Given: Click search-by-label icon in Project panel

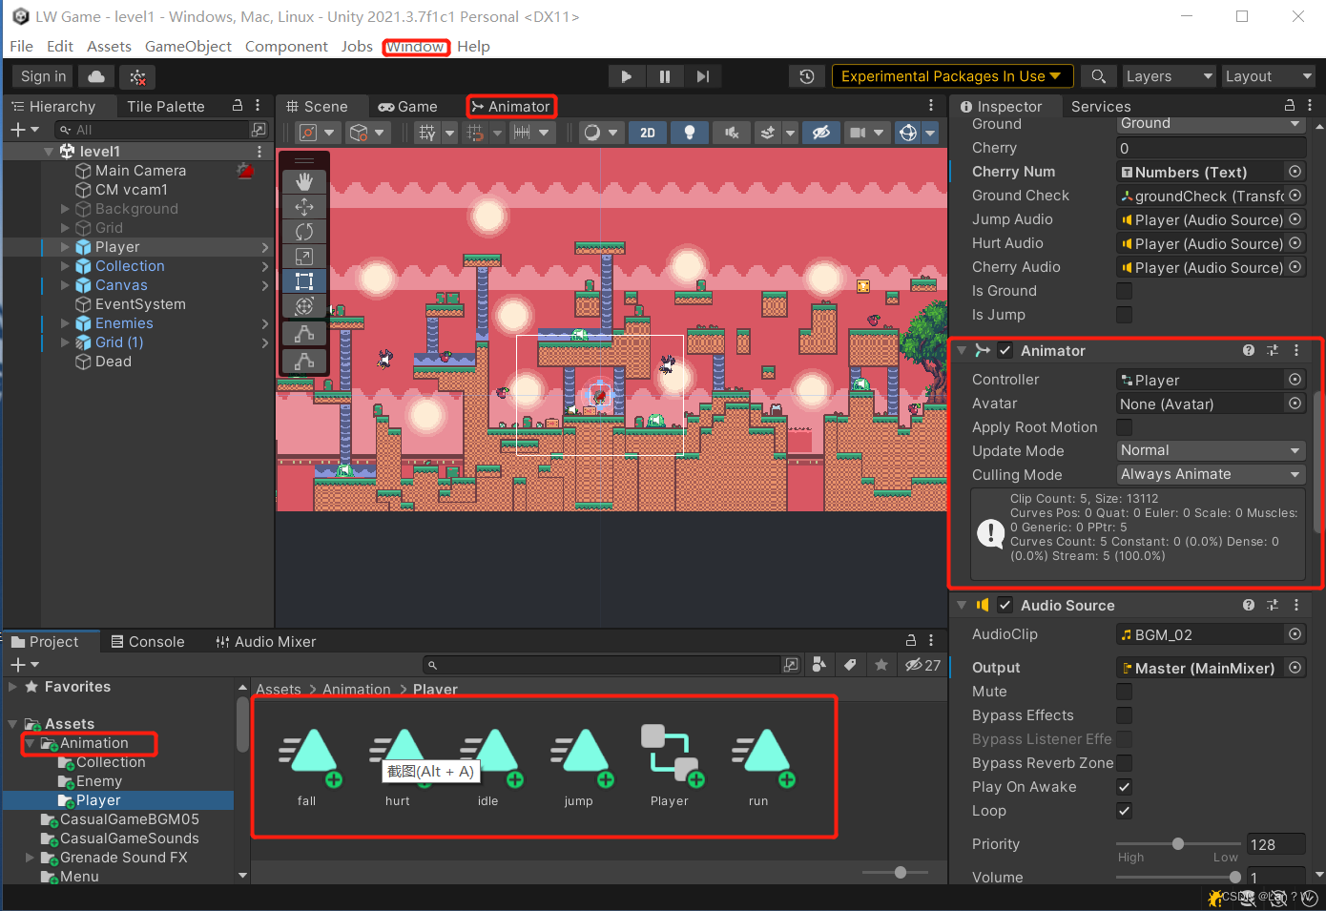Looking at the screenshot, I should (850, 665).
